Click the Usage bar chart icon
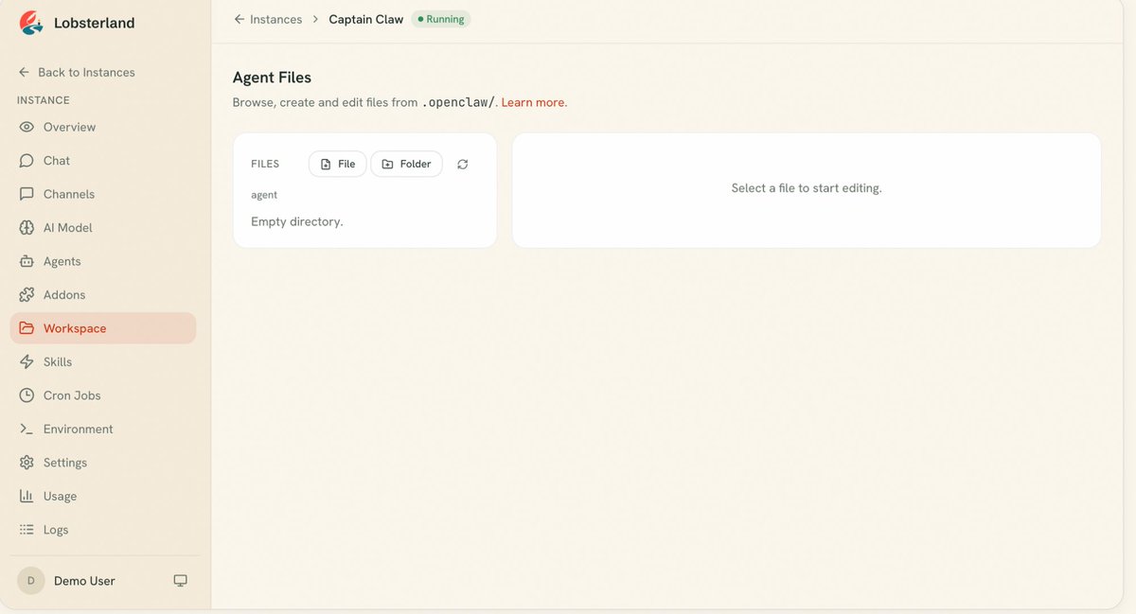This screenshot has width=1136, height=614. click(27, 497)
